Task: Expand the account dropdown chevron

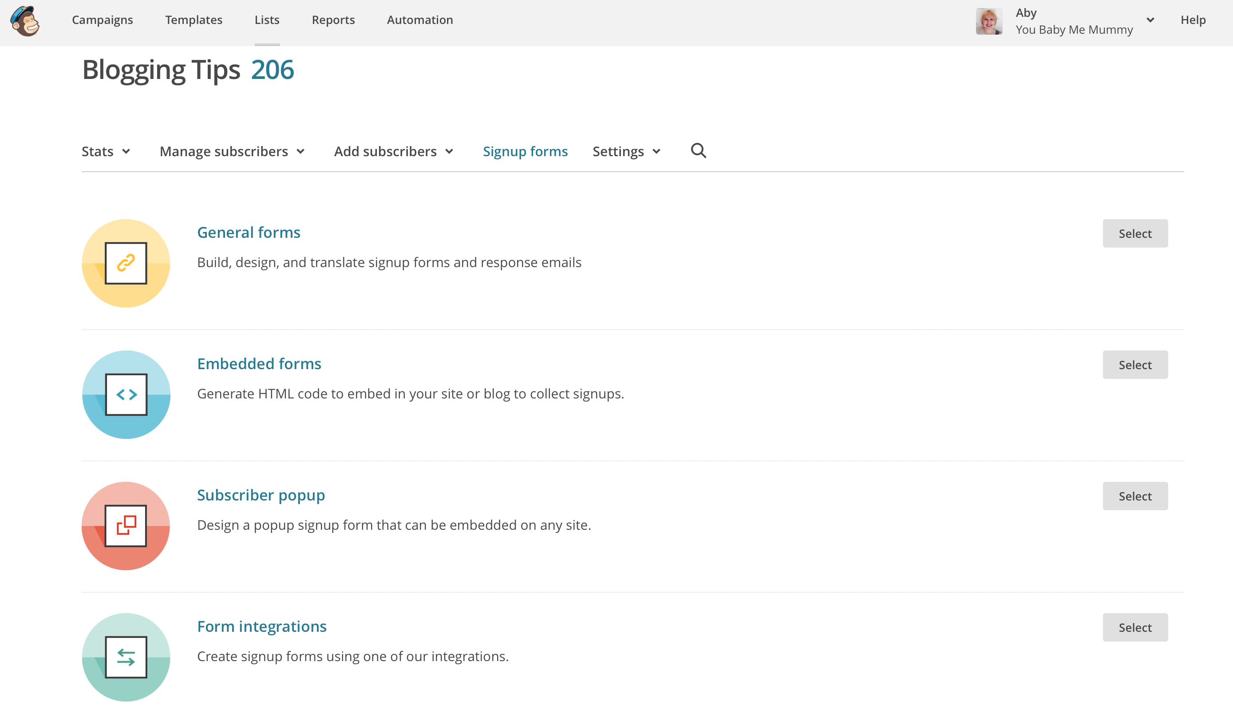Action: [1150, 20]
